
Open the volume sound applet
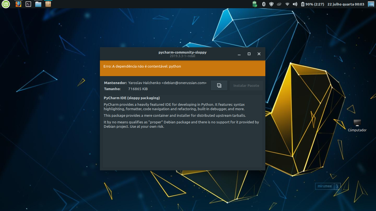(x=295, y=4)
